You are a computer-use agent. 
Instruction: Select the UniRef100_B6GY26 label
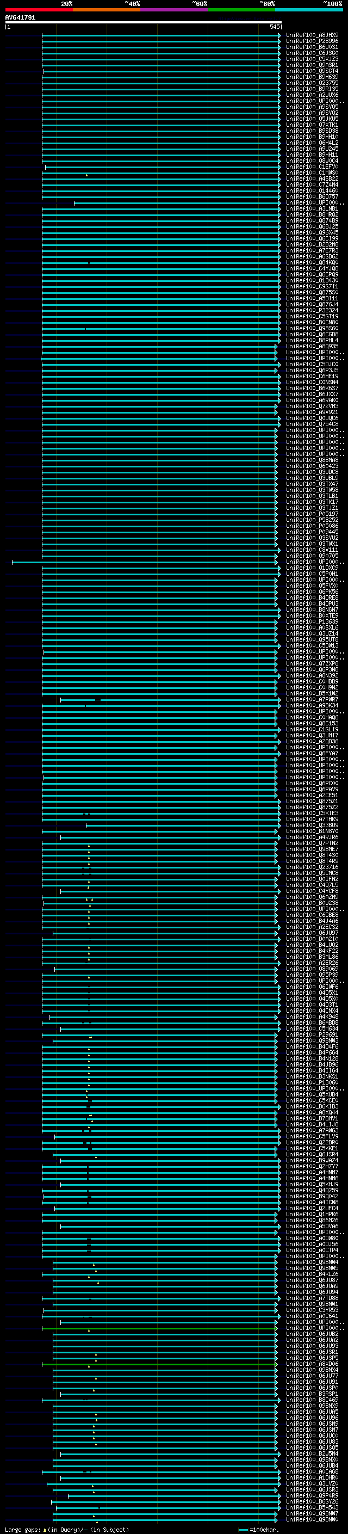[x=312, y=1501]
